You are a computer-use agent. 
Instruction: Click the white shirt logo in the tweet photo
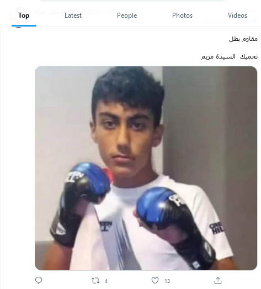tap(105, 226)
